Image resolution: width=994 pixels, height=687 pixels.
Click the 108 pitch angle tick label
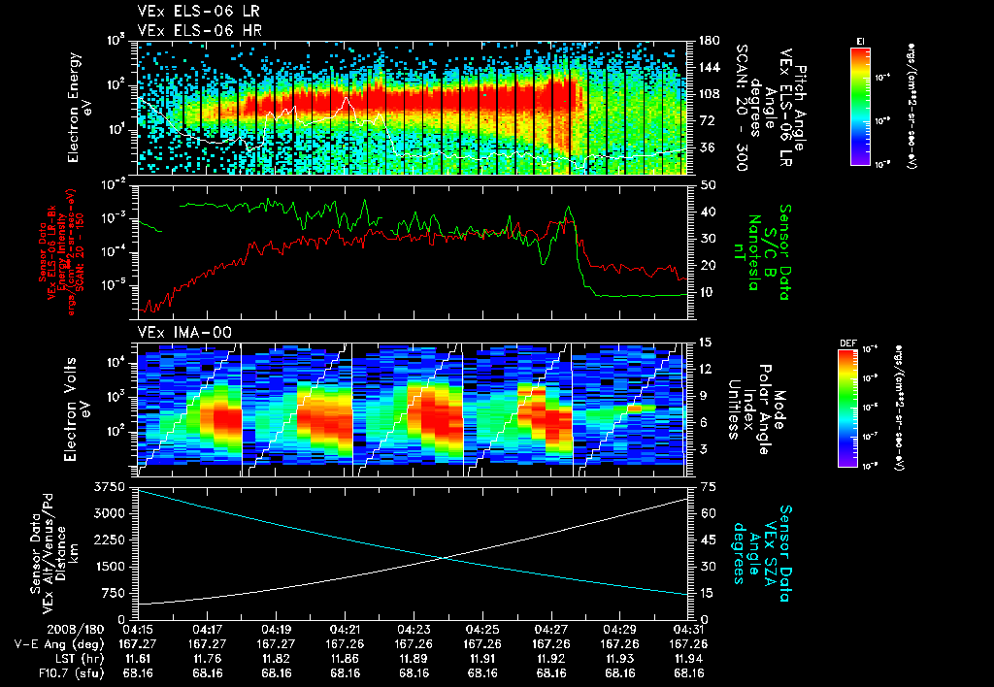pyautogui.click(x=710, y=94)
